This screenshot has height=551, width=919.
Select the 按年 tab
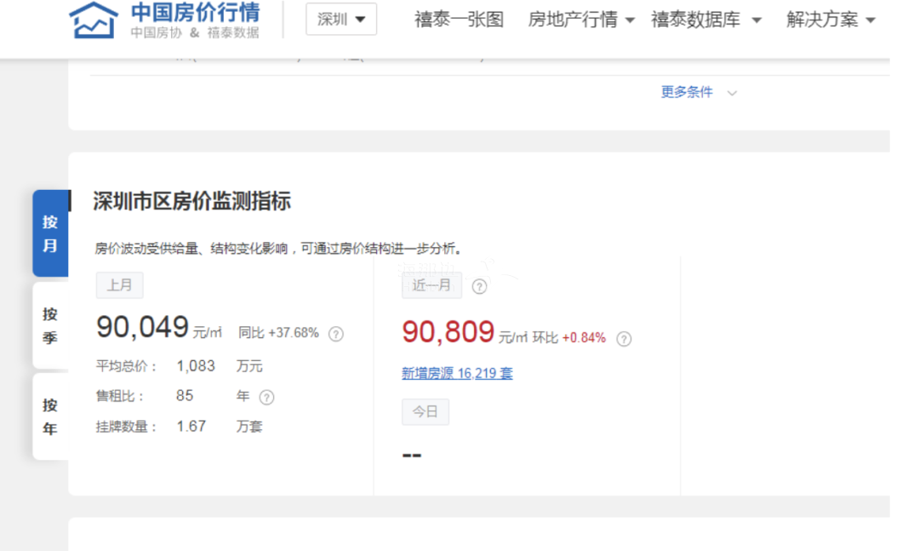click(x=50, y=416)
